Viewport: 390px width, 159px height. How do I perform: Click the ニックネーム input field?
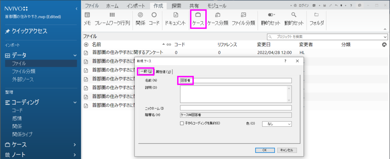pos(236,108)
